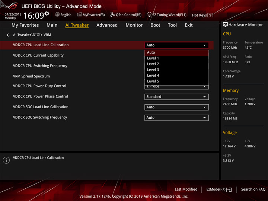The width and height of the screenshot is (268, 201).
Task: Switch to the Main tab
Action: (x=52, y=25)
